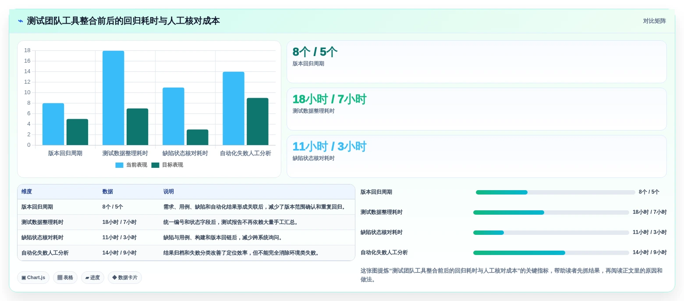Click the 14小时 / 9小时 progress value
The image size is (684, 301).
tap(650, 253)
